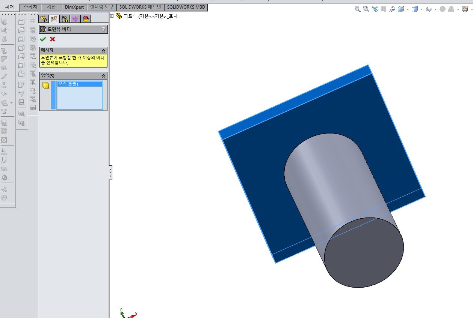Image resolution: width=473 pixels, height=318 pixels.
Task: Click the down-arrow sheet metal toolbar icon
Action: (x=5, y=151)
